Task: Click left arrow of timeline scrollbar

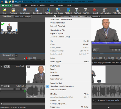Action: pos(1,104)
